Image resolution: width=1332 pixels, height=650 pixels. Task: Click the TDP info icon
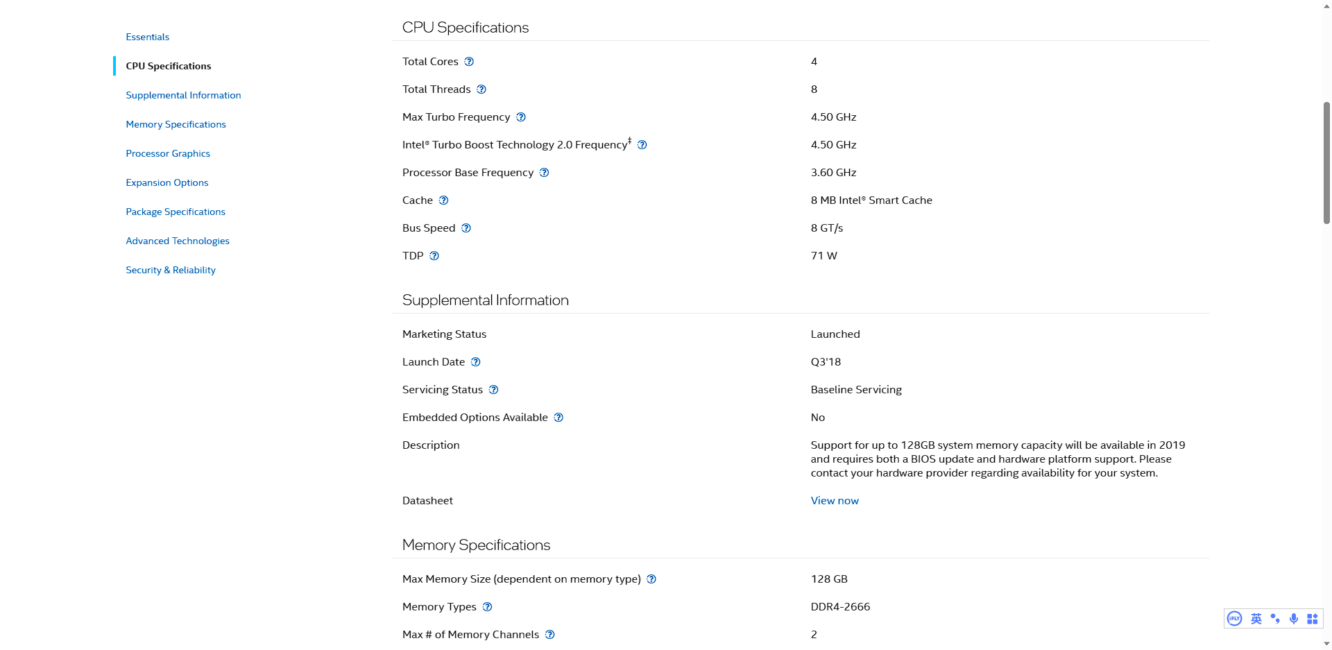434,256
